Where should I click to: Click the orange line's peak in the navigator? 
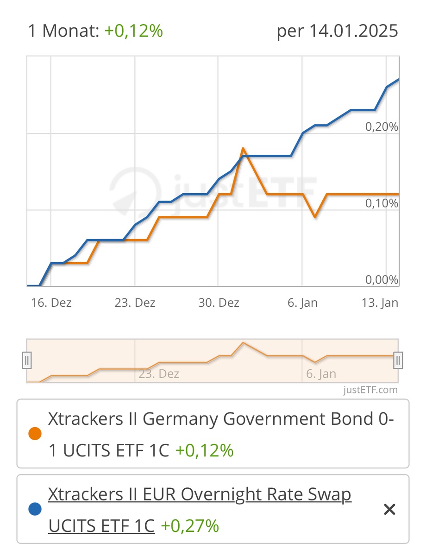coord(243,343)
